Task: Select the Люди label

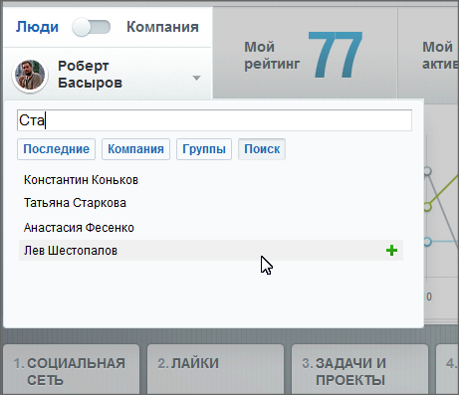Action: [37, 27]
